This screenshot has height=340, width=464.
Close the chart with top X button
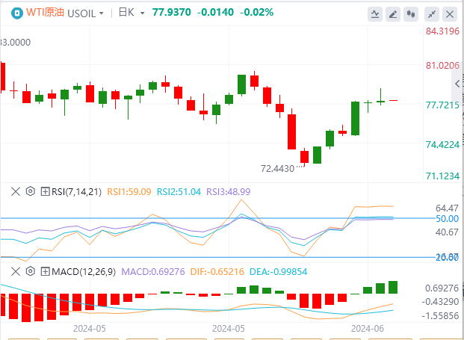[x=450, y=14]
